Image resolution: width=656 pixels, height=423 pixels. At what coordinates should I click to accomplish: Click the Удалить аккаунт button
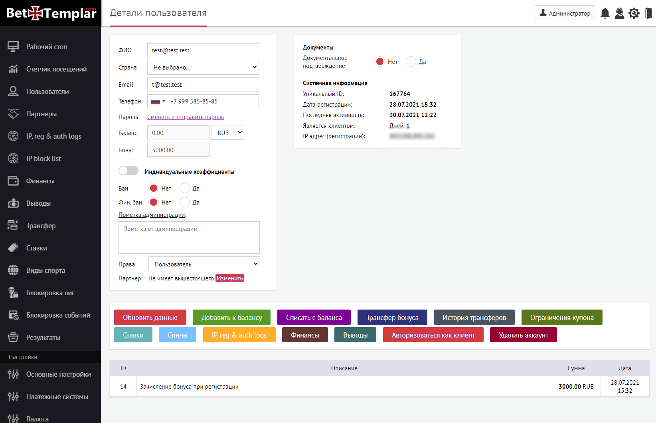tap(523, 335)
